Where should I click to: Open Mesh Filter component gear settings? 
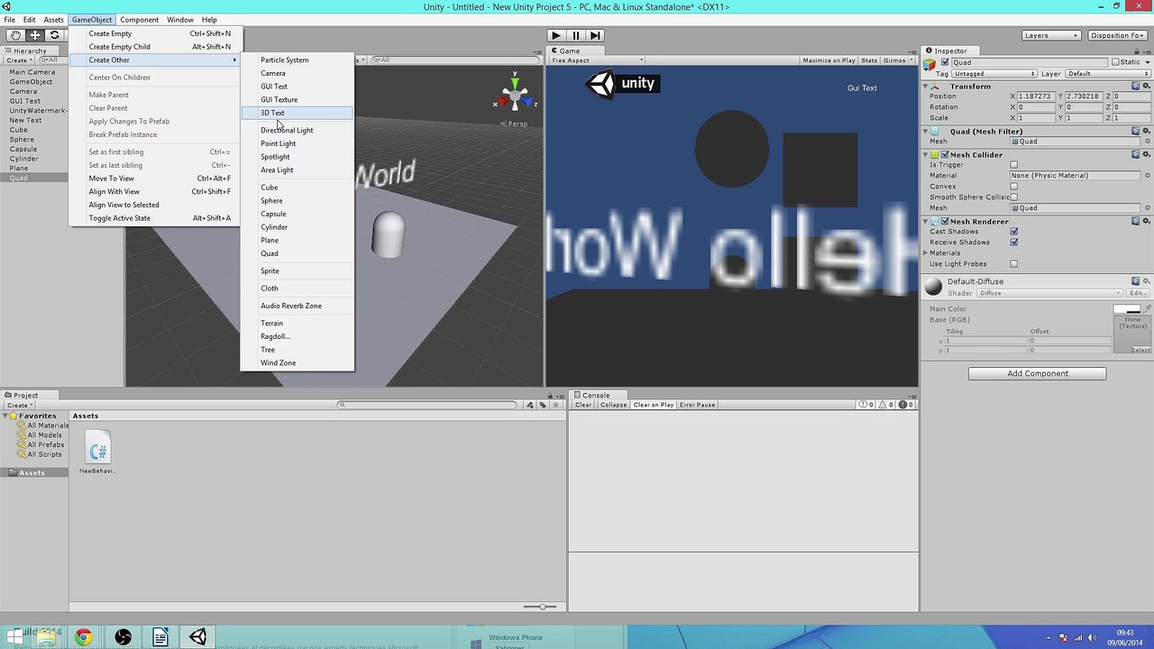point(1147,132)
